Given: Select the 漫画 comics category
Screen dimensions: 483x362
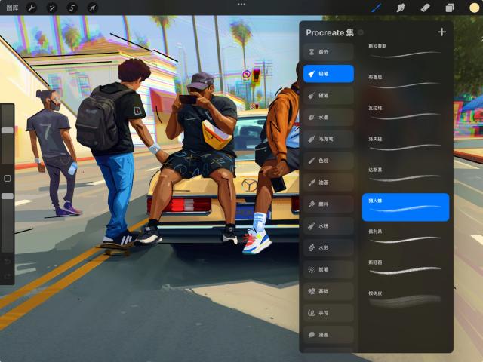Looking at the screenshot, I should (328, 335).
